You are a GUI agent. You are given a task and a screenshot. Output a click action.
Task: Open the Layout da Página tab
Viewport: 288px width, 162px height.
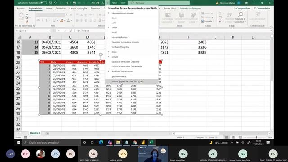78,9
